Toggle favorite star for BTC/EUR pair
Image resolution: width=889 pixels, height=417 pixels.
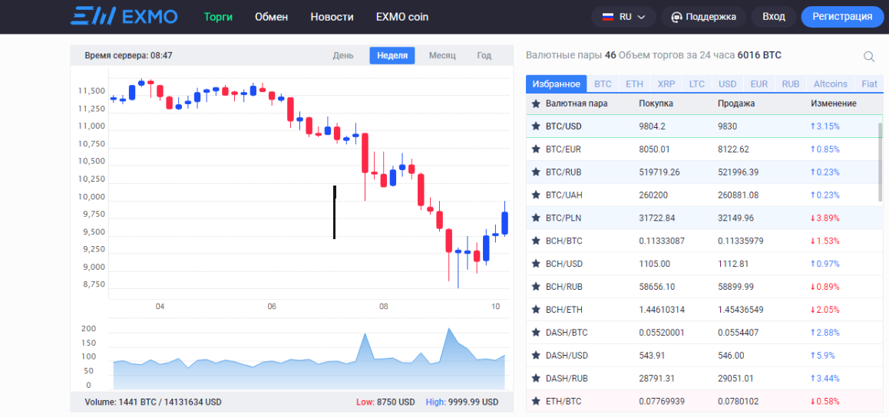(537, 149)
